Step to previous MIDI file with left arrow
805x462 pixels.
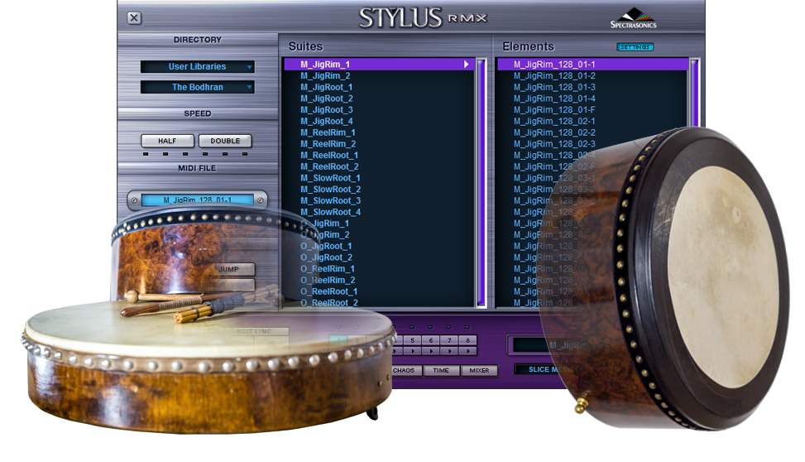click(135, 200)
